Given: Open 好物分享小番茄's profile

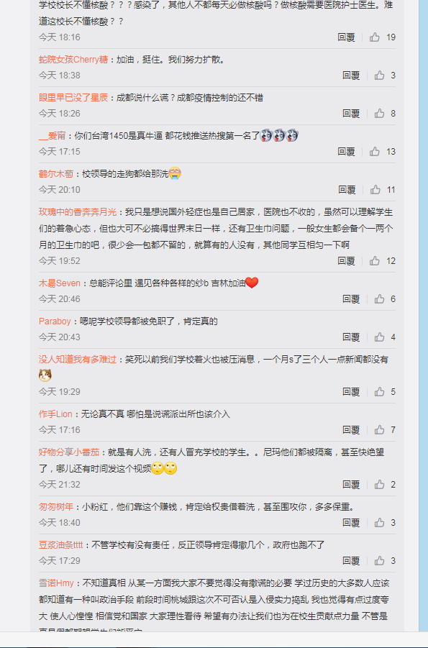Looking at the screenshot, I should click(69, 452).
